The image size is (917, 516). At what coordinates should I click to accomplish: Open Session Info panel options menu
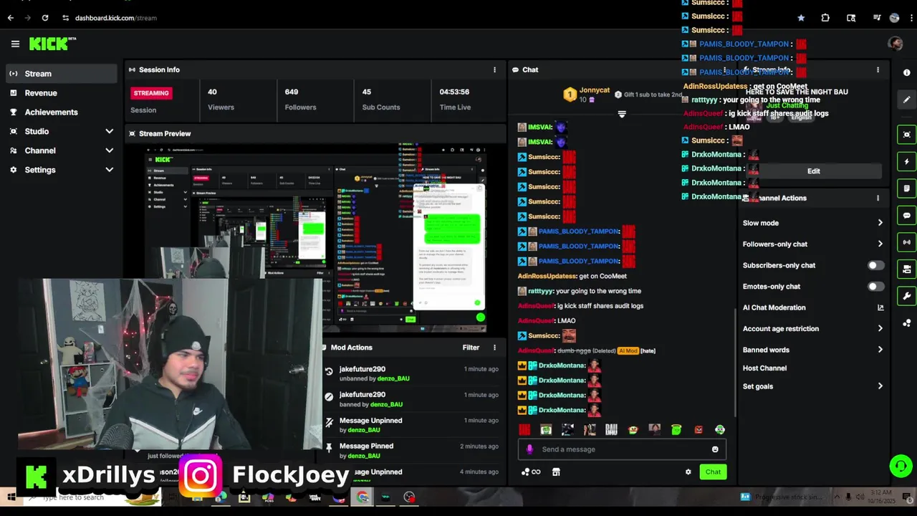coord(494,70)
